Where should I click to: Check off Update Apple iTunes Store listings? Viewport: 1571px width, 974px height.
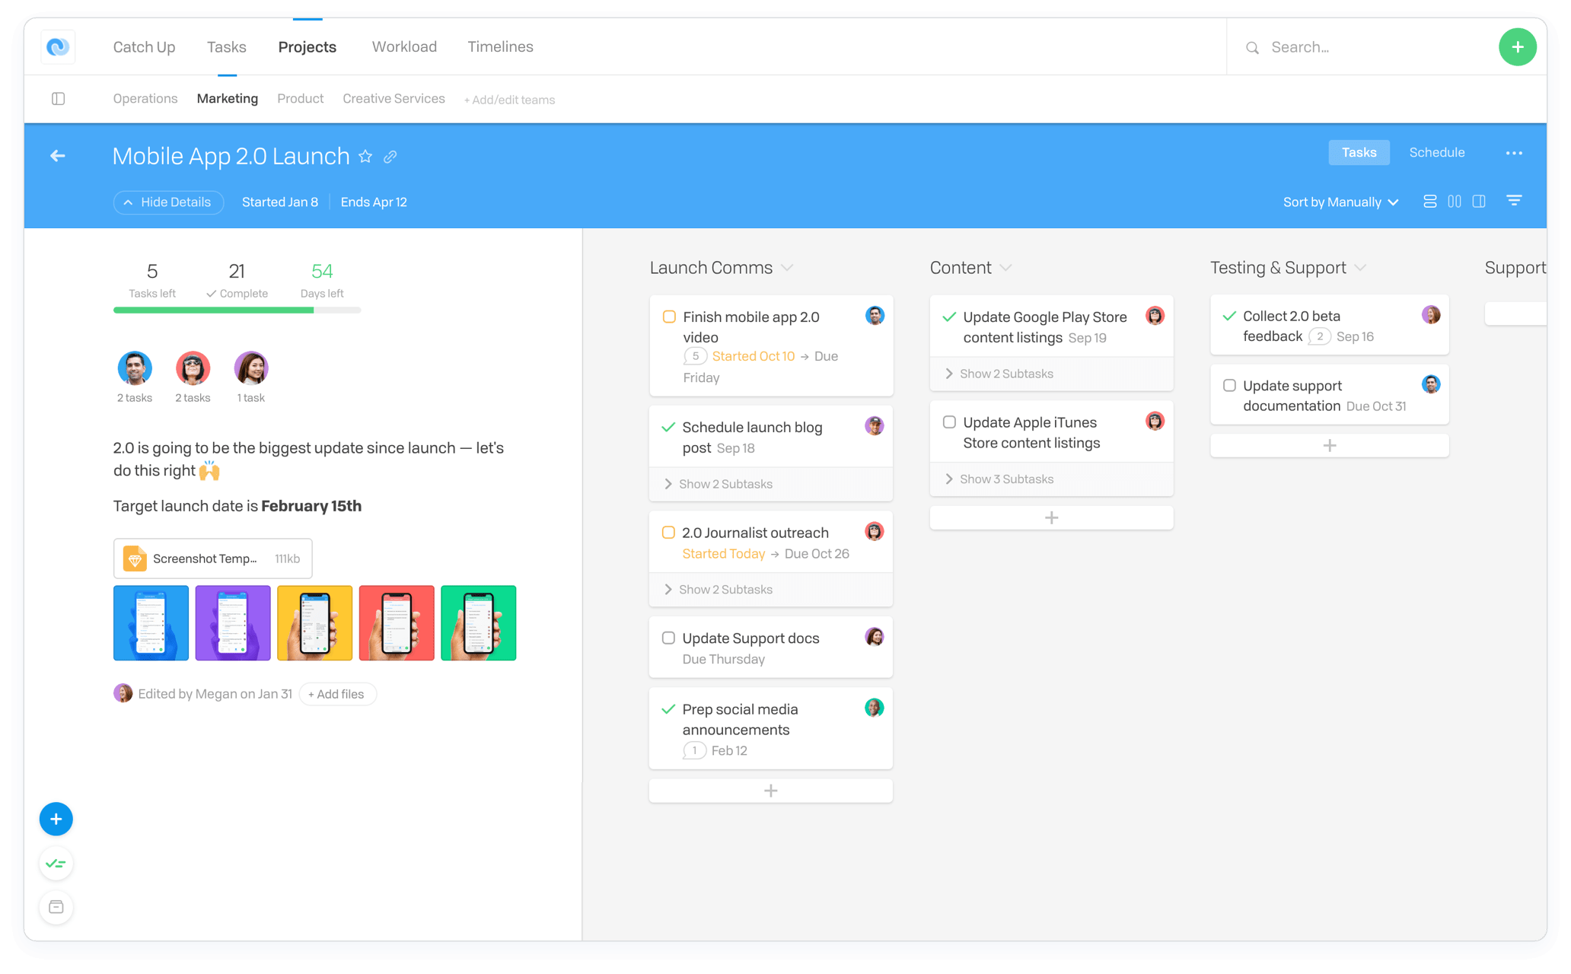pos(949,422)
